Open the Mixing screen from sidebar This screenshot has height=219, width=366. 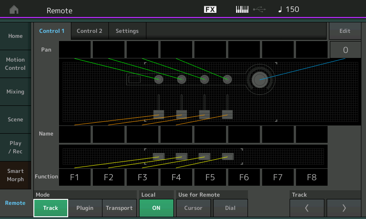(x=16, y=92)
